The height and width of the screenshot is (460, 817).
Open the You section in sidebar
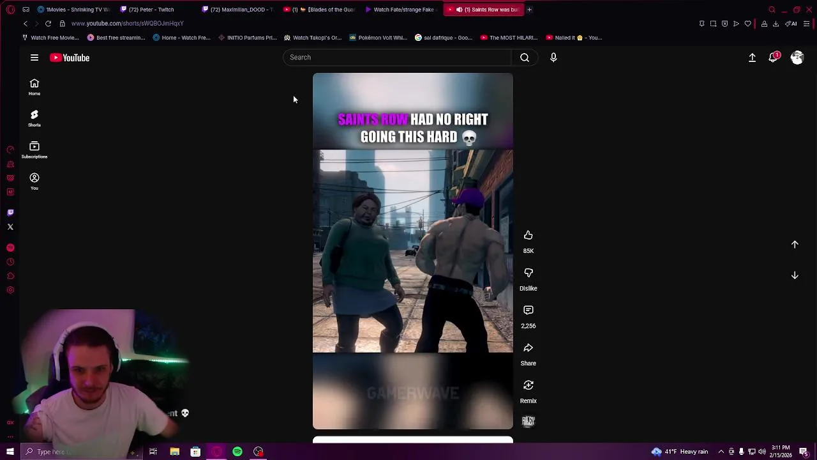(x=34, y=181)
